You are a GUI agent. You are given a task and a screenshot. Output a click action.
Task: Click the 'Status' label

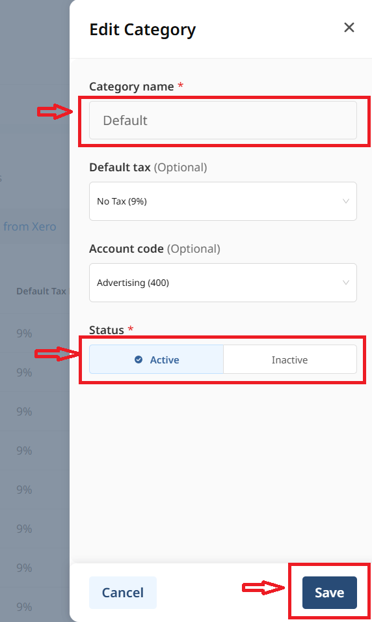point(107,330)
